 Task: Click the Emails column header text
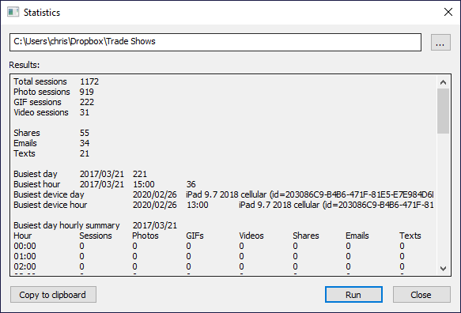(357, 236)
